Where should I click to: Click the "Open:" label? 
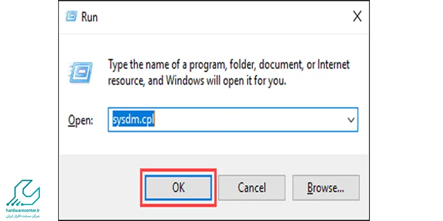click(80, 120)
